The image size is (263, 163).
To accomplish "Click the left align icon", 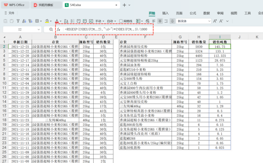I will [x=154, y=21].
